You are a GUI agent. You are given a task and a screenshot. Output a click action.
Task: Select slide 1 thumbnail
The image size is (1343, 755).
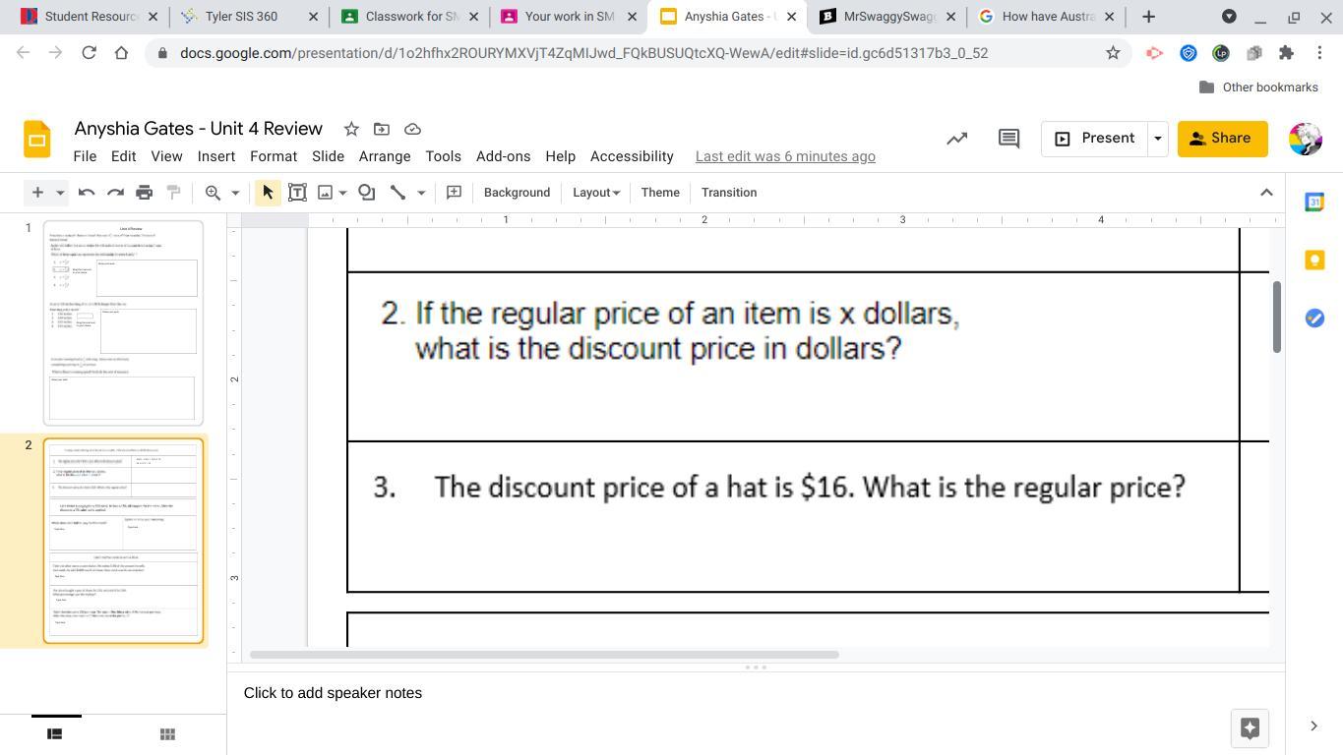click(123, 322)
